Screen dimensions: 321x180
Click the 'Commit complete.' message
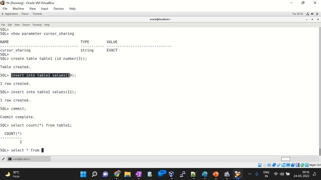18,117
